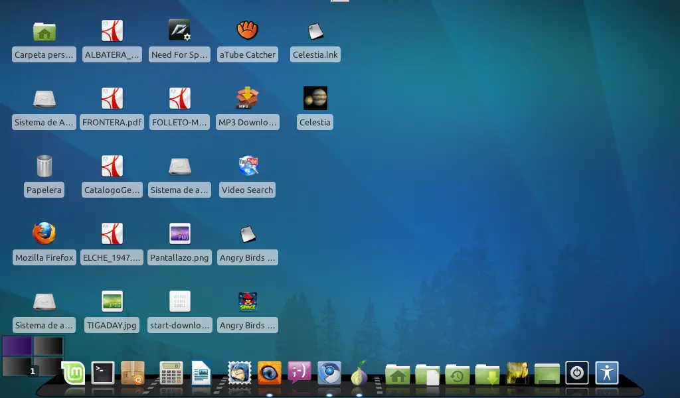Open the ELCHE_1947.... PDF file
Image resolution: width=680 pixels, height=398 pixels.
click(112, 233)
